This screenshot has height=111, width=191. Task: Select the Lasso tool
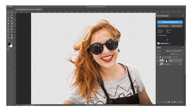pos(12,15)
